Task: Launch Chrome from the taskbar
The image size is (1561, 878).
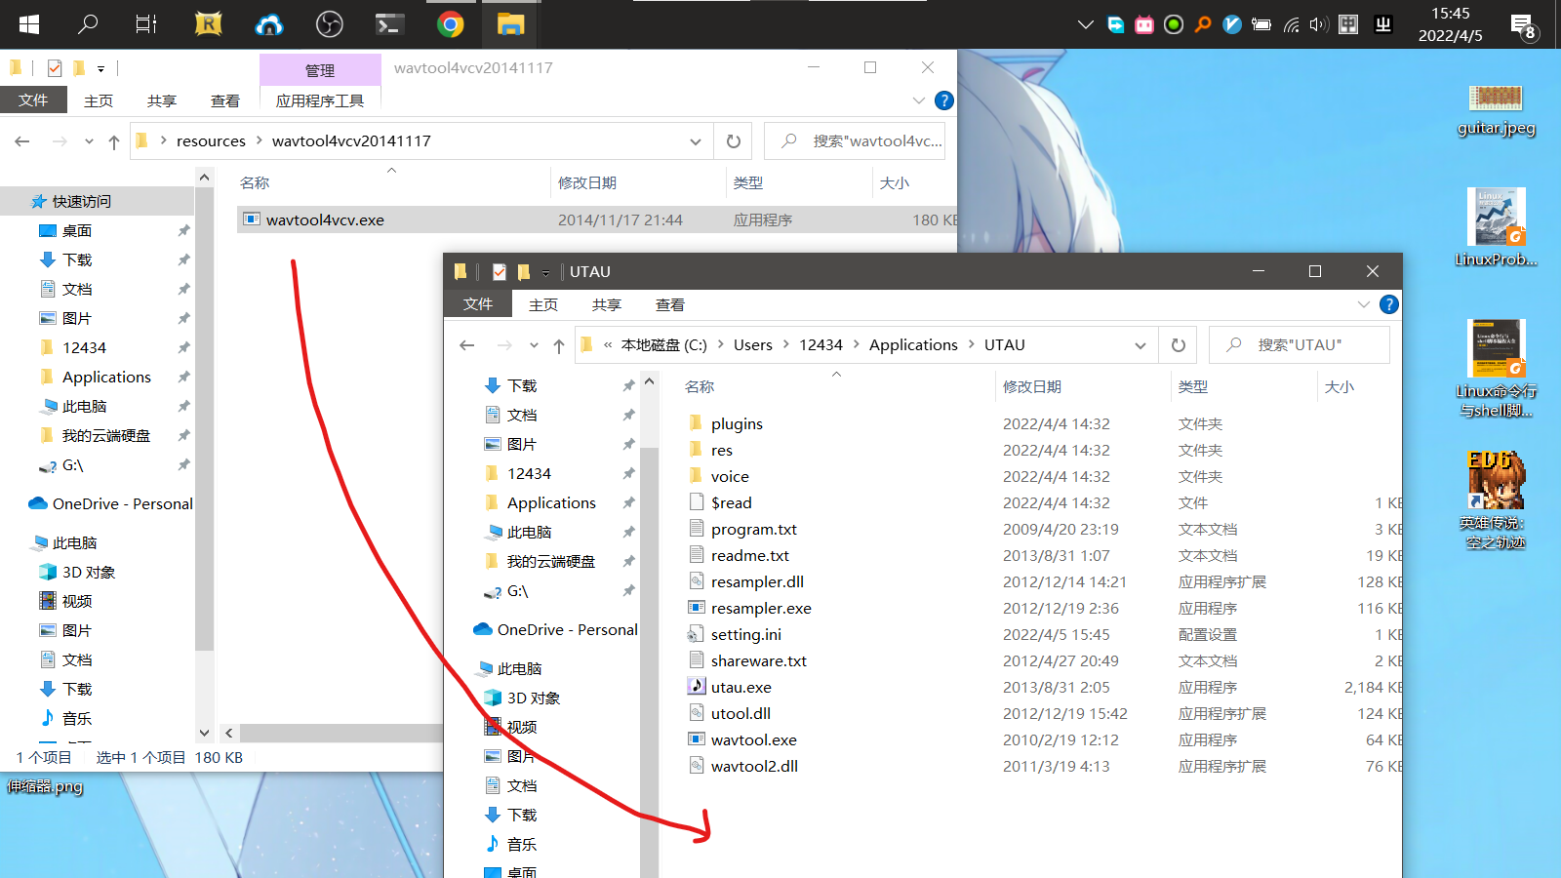Action: 451,24
